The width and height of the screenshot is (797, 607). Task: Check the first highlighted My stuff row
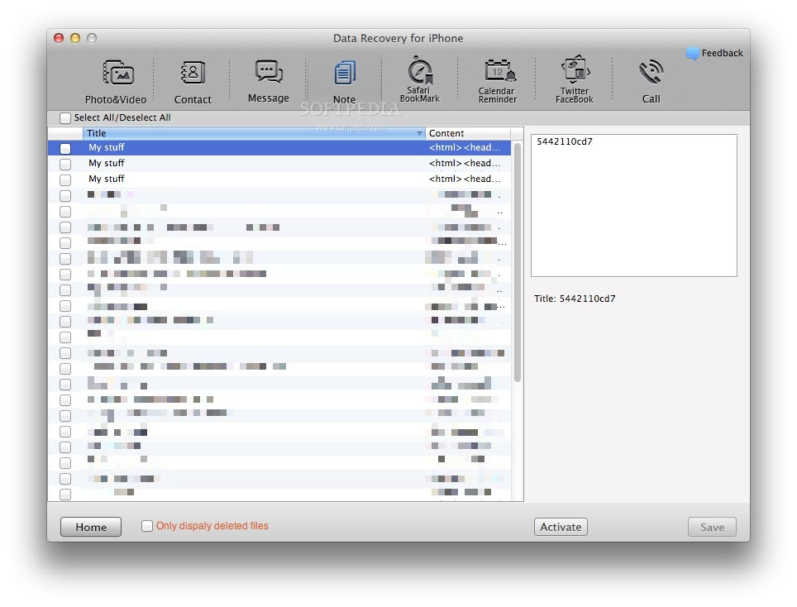coord(65,149)
